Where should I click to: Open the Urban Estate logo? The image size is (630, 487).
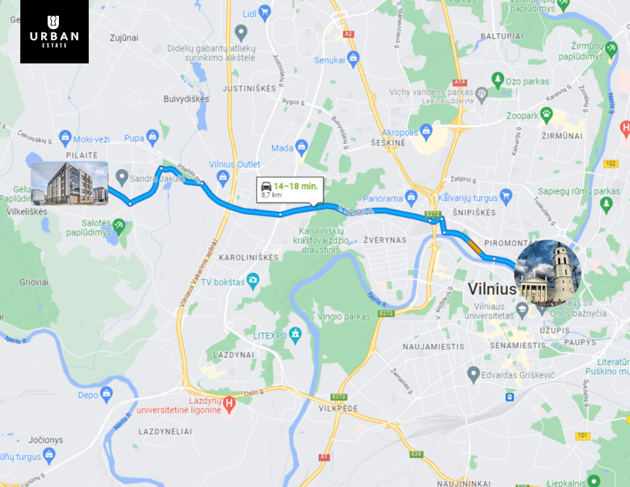(x=55, y=31)
